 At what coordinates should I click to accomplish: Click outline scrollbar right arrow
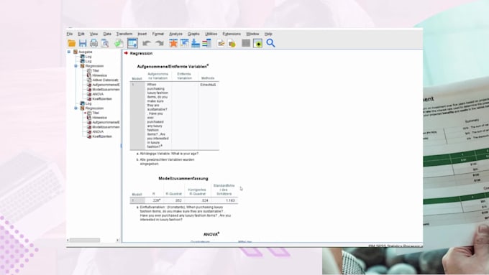pyautogui.click(x=117, y=240)
